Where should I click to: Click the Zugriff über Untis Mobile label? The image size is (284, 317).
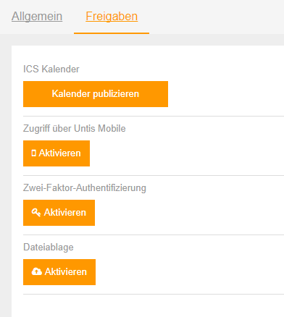pos(75,129)
